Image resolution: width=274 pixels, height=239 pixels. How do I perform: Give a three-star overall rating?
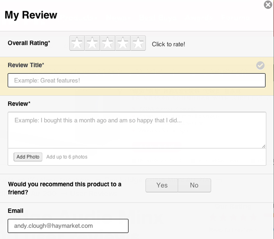pos(108,43)
